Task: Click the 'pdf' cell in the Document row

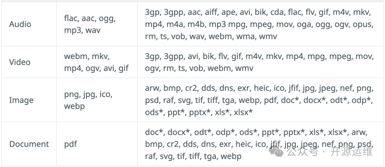Action: coord(71,144)
